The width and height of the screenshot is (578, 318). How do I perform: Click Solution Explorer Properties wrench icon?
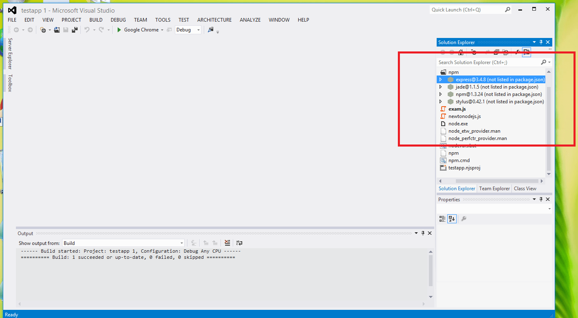(x=517, y=52)
